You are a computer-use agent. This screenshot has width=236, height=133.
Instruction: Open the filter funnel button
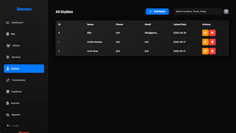226,11
